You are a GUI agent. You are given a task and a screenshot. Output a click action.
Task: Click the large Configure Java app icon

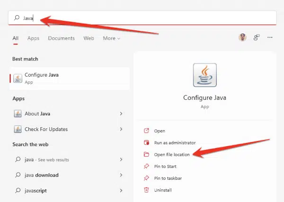click(204, 75)
